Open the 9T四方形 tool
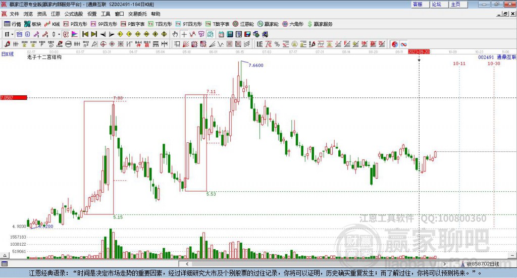Screen dimensions: 517x278 coord(189,24)
